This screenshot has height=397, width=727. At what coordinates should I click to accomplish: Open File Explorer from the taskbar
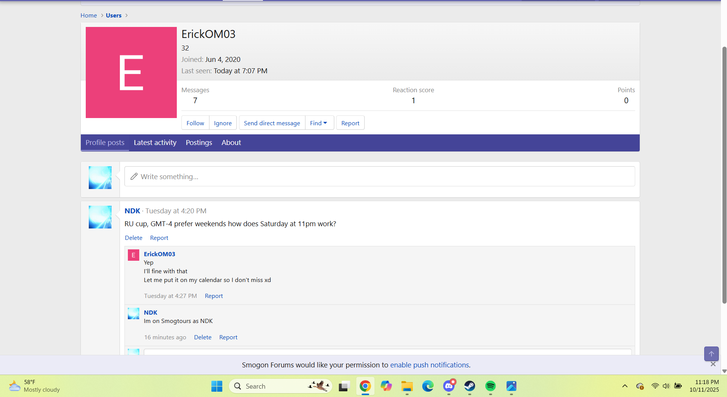click(407, 386)
